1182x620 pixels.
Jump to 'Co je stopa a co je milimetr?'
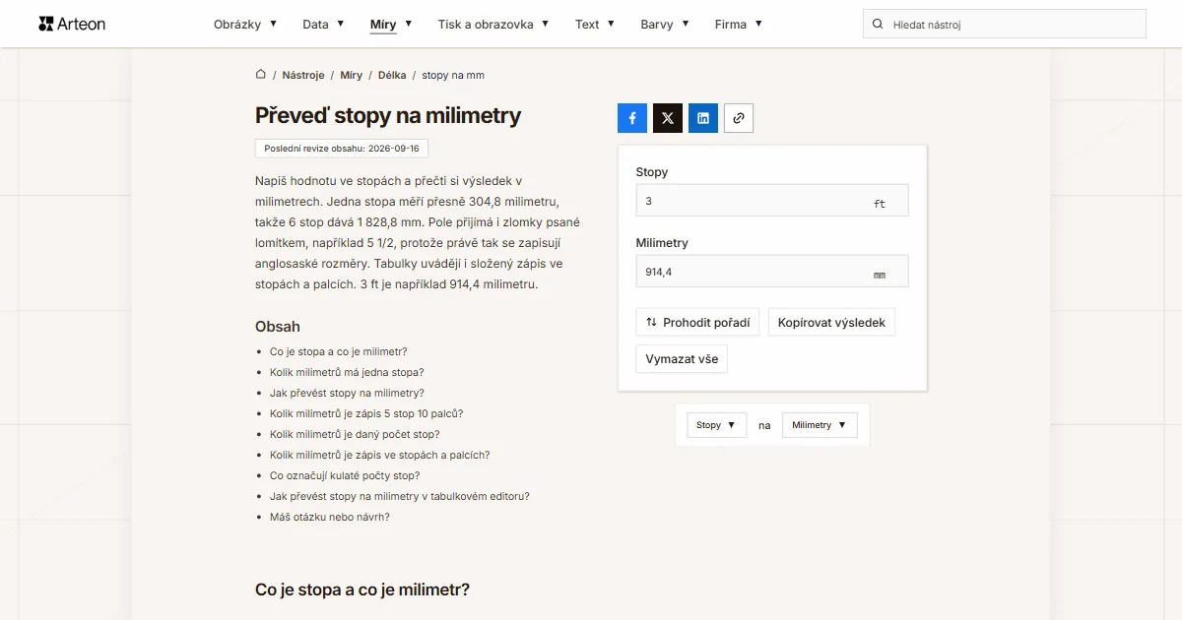pyautogui.click(x=339, y=351)
